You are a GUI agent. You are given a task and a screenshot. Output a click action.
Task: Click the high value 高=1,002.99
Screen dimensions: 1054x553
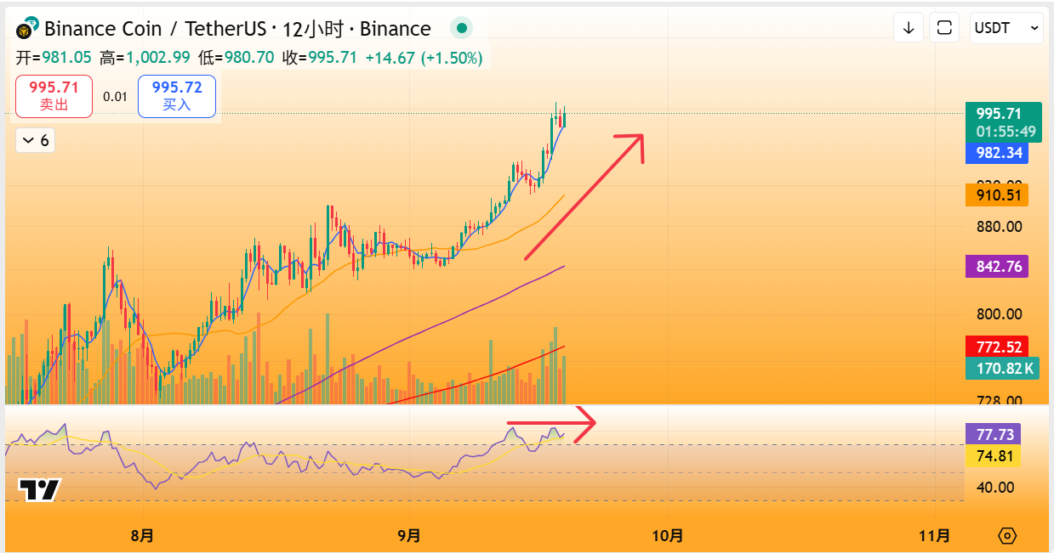[x=145, y=59]
